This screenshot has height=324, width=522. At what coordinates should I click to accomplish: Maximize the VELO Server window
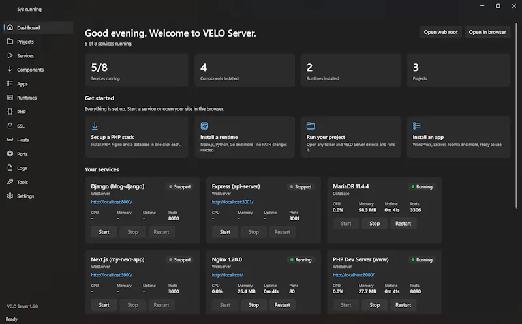[498, 6]
